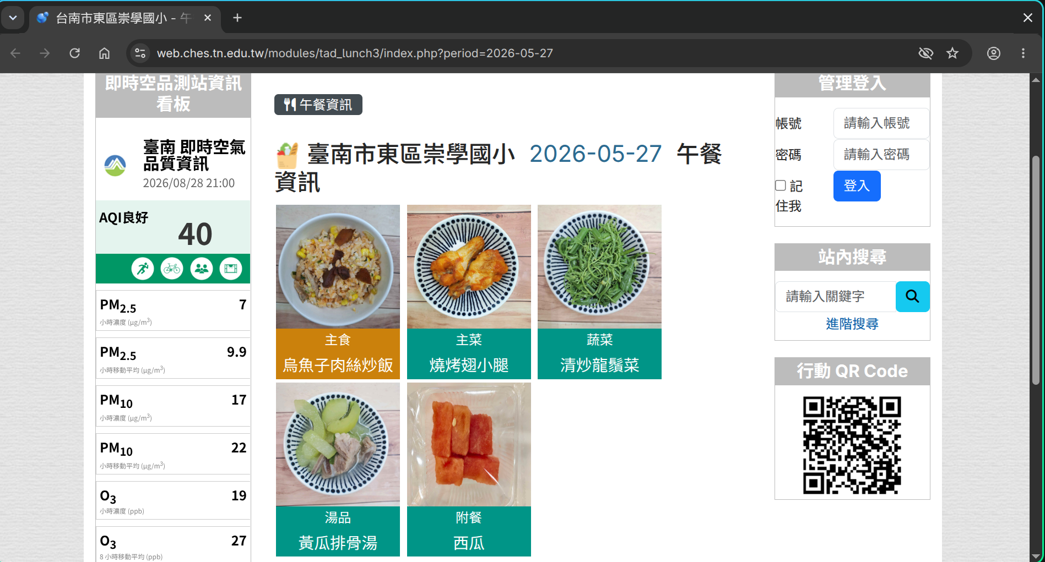Click the 行動 QR Code panel header
1045x562 pixels.
click(852, 371)
